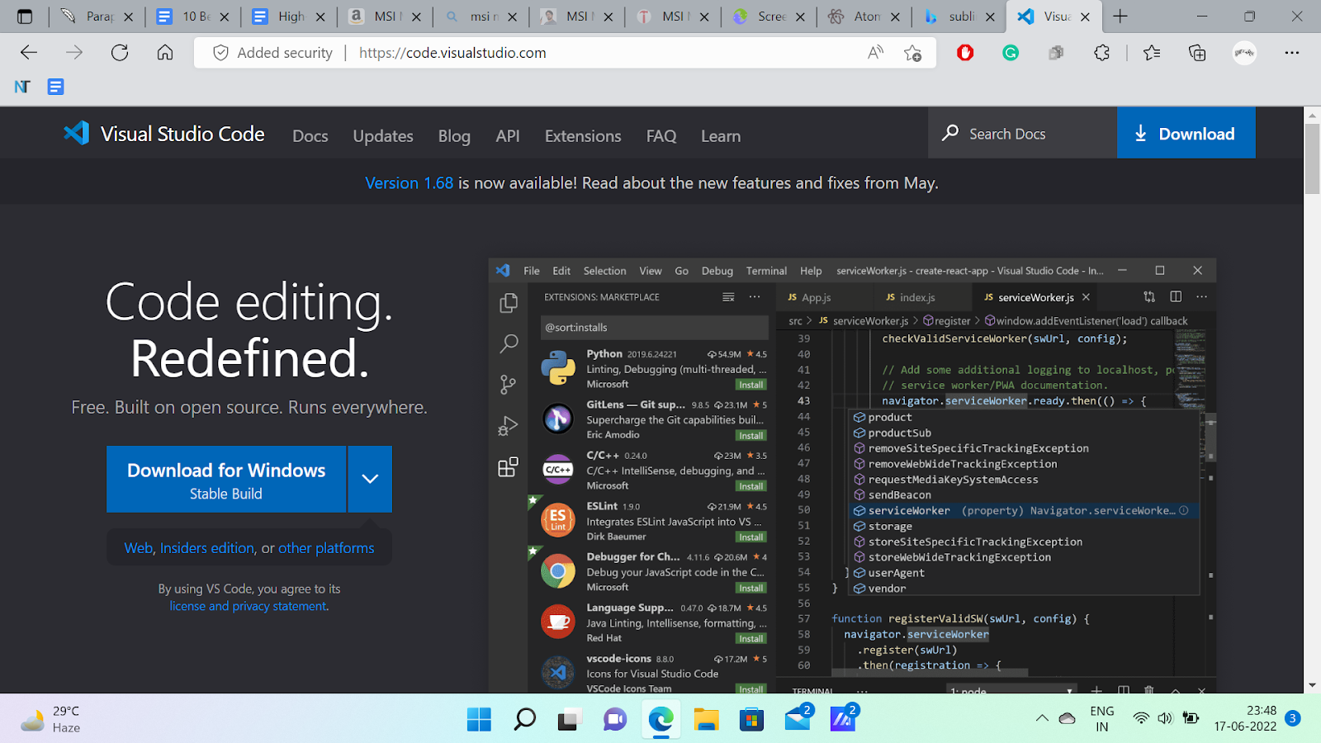Open the Chat app on the taskbar
The height and width of the screenshot is (743, 1321).
[x=615, y=719]
